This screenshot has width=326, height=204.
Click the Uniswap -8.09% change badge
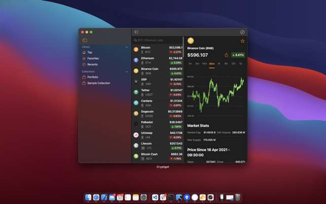(x=176, y=138)
